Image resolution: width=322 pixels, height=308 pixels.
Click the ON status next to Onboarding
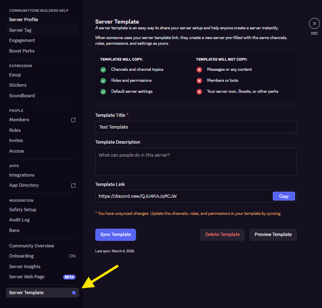[x=72, y=256]
